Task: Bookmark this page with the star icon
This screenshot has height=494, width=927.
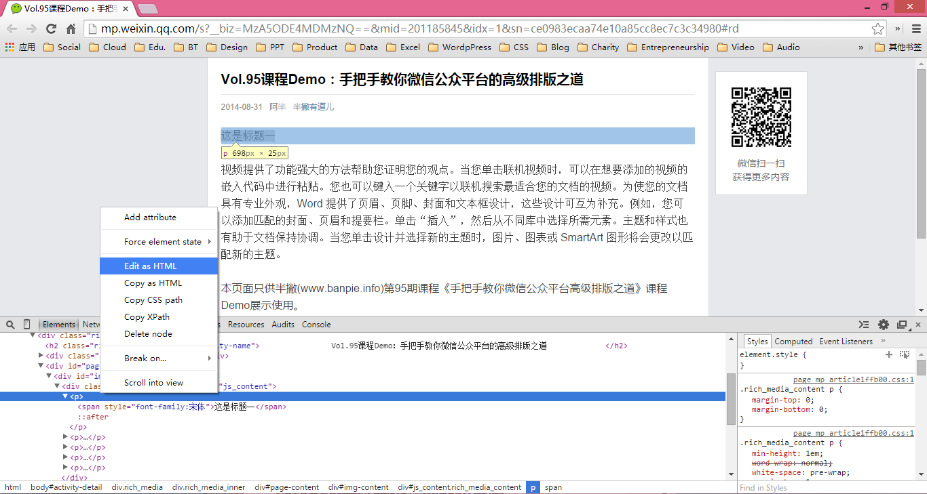Action: (x=877, y=28)
